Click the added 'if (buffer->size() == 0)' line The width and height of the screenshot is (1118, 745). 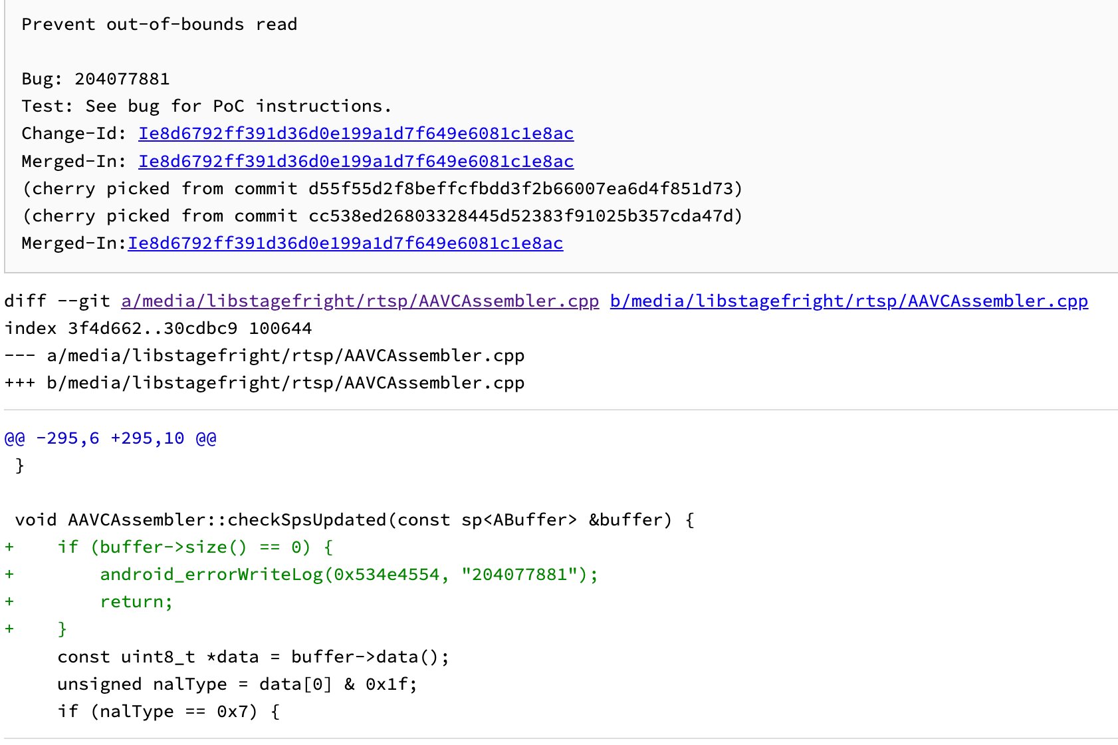point(195,547)
